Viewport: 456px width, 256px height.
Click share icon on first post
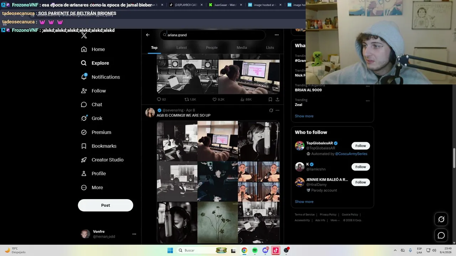pos(278,100)
